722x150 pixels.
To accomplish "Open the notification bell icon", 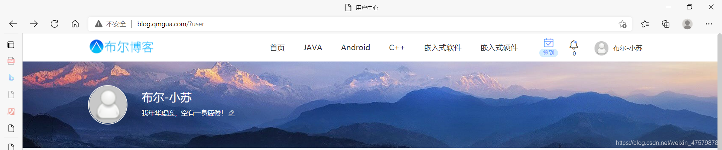I will pyautogui.click(x=574, y=45).
